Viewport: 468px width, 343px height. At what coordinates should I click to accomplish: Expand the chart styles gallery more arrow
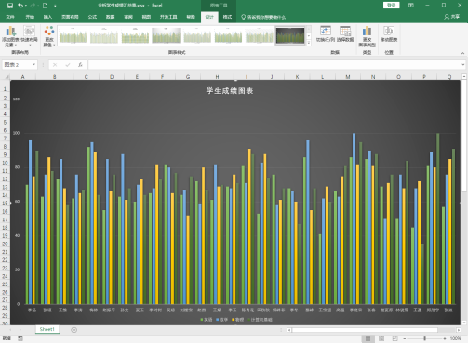pyautogui.click(x=309, y=44)
